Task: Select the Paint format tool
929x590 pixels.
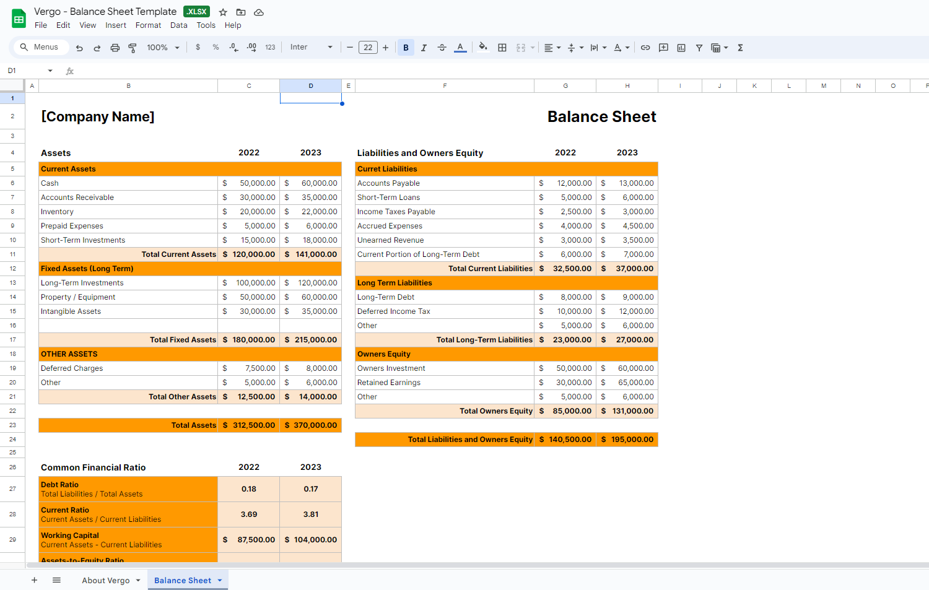Action: coord(133,47)
